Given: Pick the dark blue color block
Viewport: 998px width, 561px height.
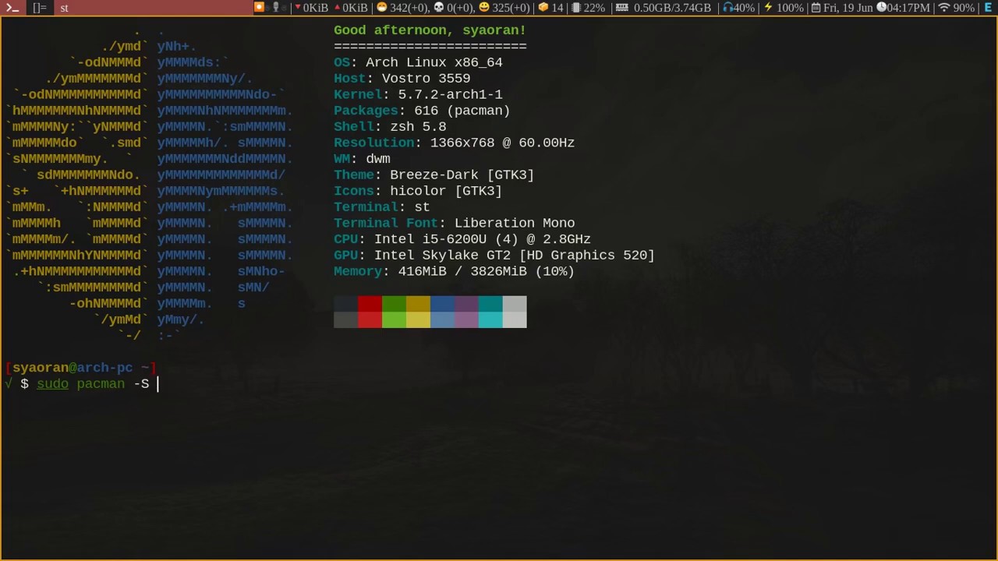Looking at the screenshot, I should pos(442,304).
